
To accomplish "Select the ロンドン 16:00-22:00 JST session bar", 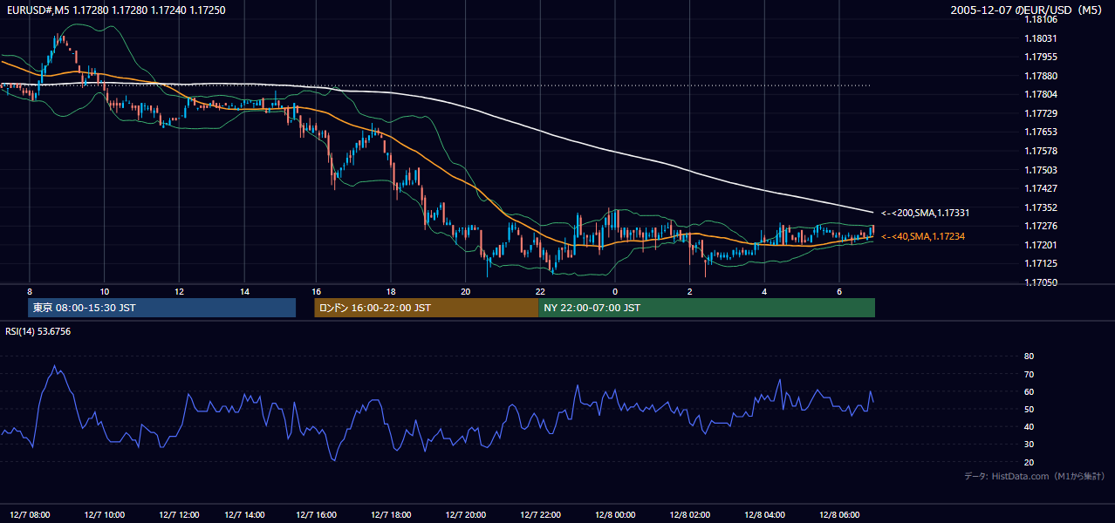I will (427, 308).
